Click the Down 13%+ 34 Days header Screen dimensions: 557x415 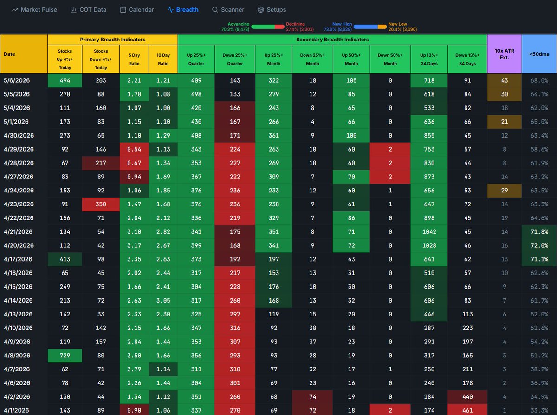[467, 59]
